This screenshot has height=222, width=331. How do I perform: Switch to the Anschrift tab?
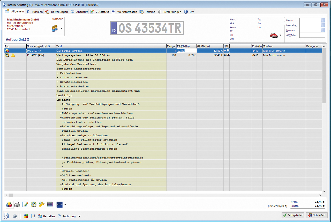79,12
